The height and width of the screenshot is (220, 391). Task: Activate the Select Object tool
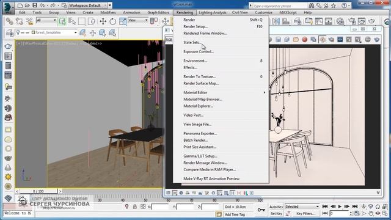(62, 21)
